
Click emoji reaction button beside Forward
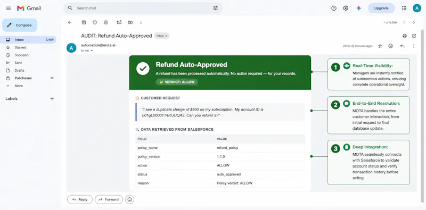point(129,199)
